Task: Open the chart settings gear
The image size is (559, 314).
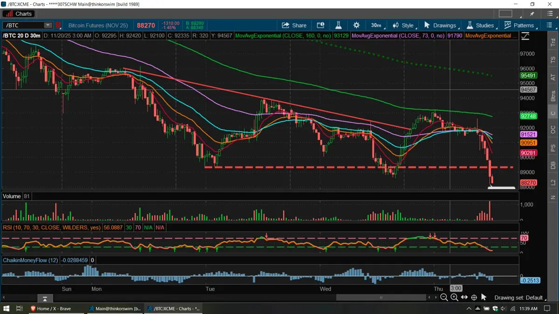Action: [356, 25]
